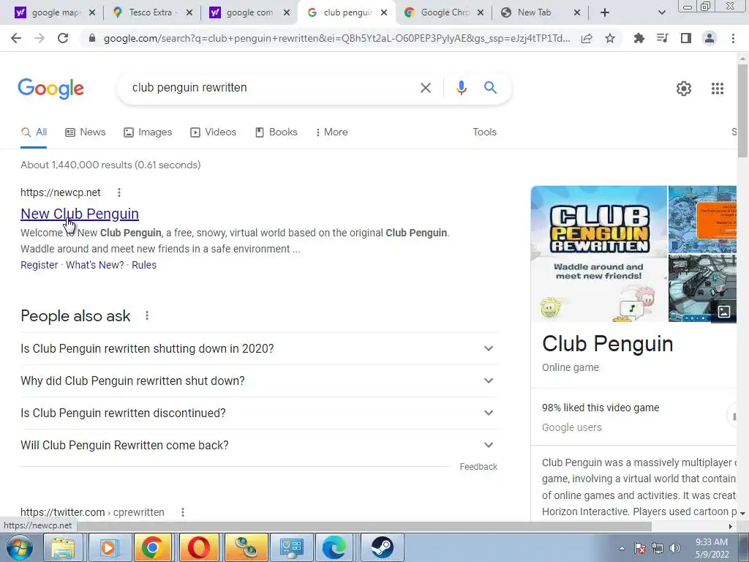Open the Chrome three-dot menu
The height and width of the screenshot is (562, 749).
tap(733, 38)
